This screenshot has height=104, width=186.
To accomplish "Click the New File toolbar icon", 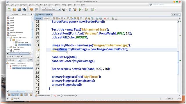I will point(10,9).
